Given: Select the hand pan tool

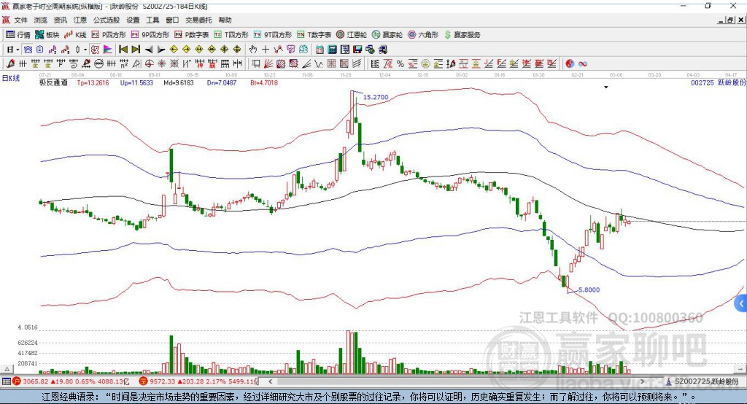Looking at the screenshot, I should point(253,50).
